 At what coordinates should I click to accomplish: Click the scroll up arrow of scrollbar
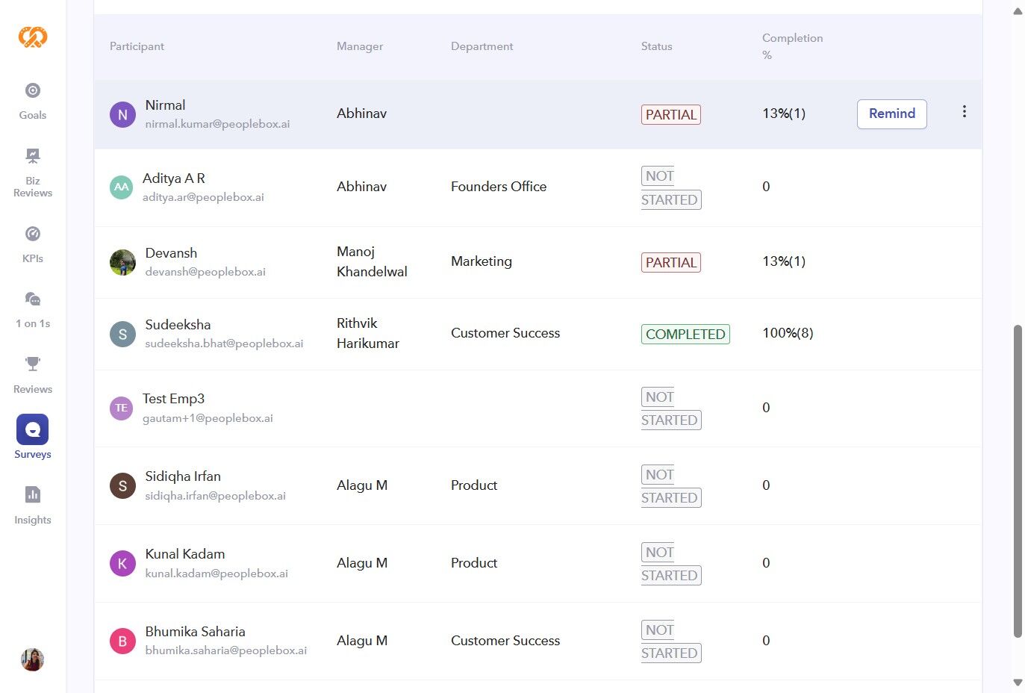click(x=1018, y=11)
